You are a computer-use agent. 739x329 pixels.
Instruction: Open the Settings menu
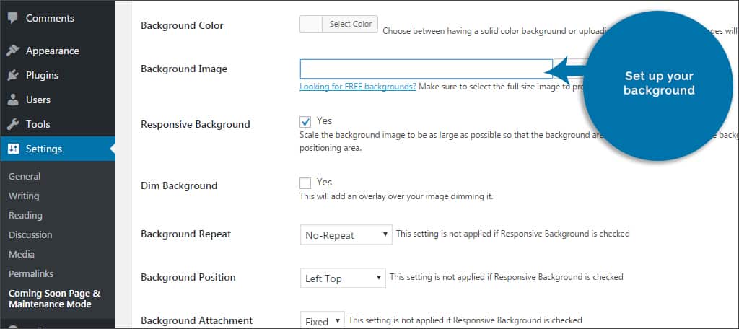click(x=58, y=149)
